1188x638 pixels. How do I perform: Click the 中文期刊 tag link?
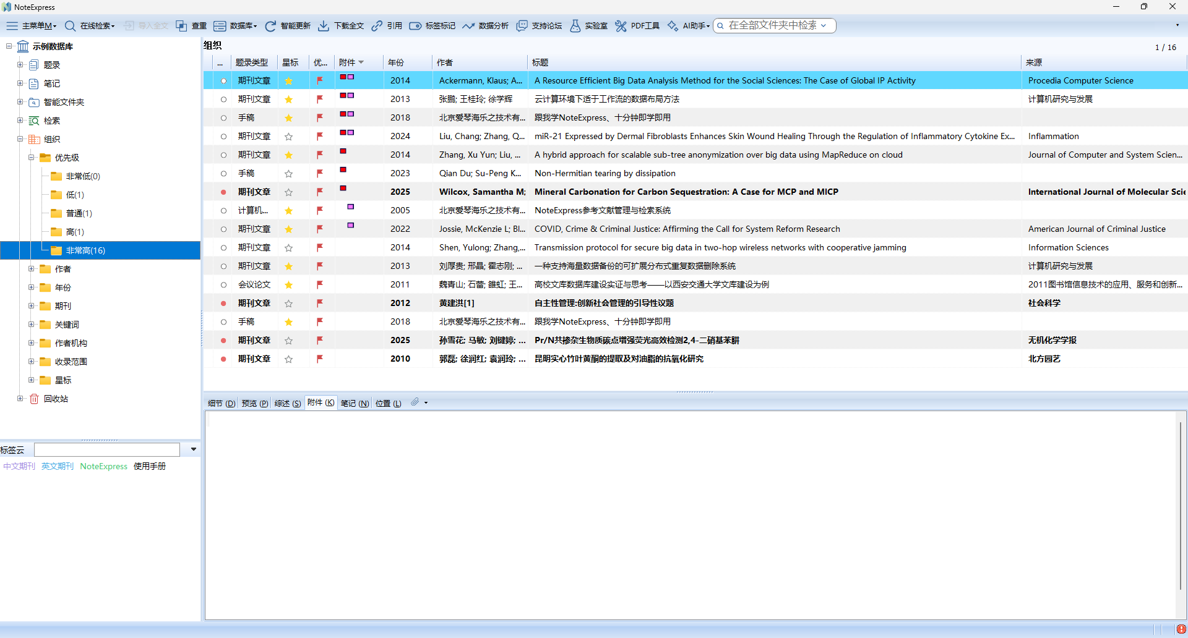click(19, 466)
